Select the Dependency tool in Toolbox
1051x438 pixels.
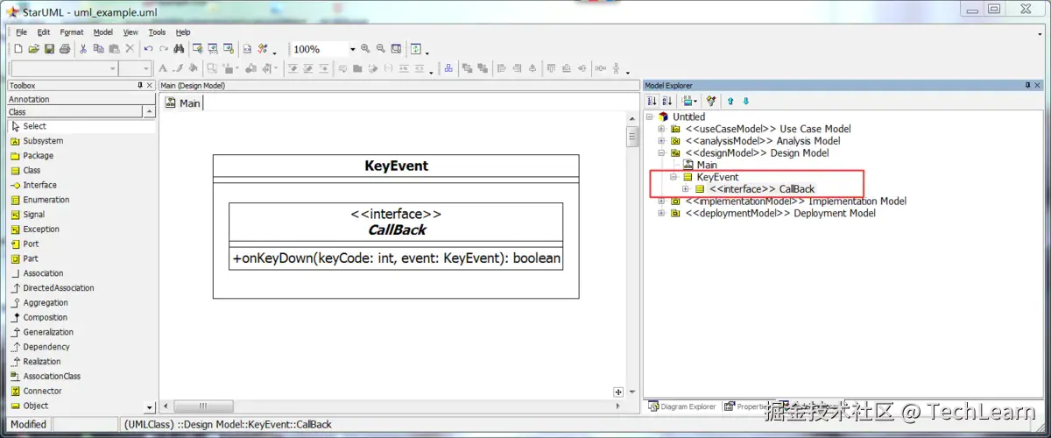82,347
